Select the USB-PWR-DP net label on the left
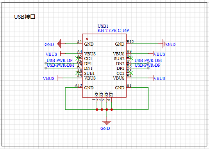The image size is (209, 149). (x=60, y=60)
